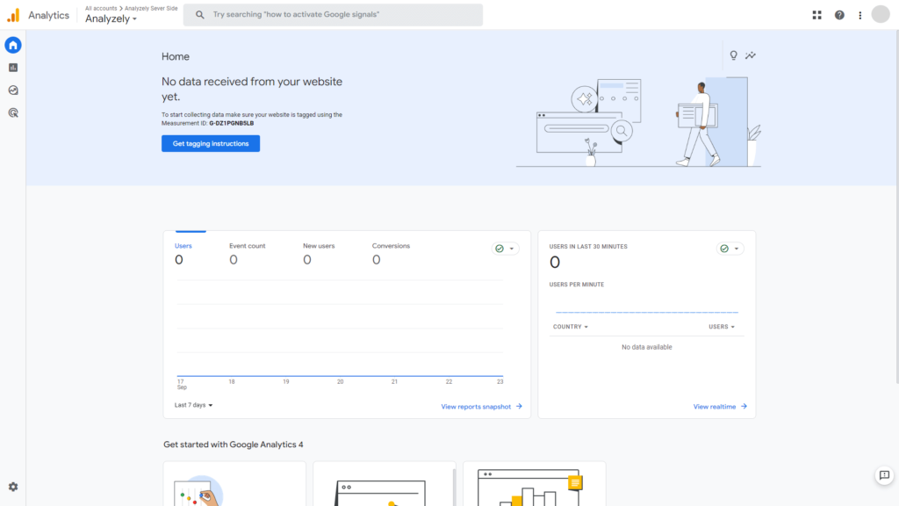Open the Last 7 days date range dropdown
Viewport: 899px width, 506px height.
194,405
